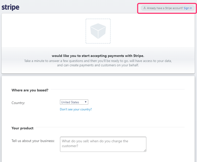Viewport: 197px width, 162px height.
Task: Click the "create payments and customers" description line
Action: click(98, 65)
